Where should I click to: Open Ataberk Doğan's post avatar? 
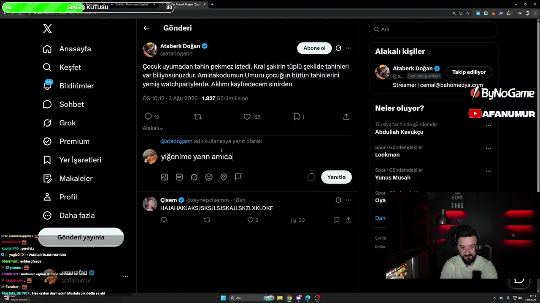150,50
